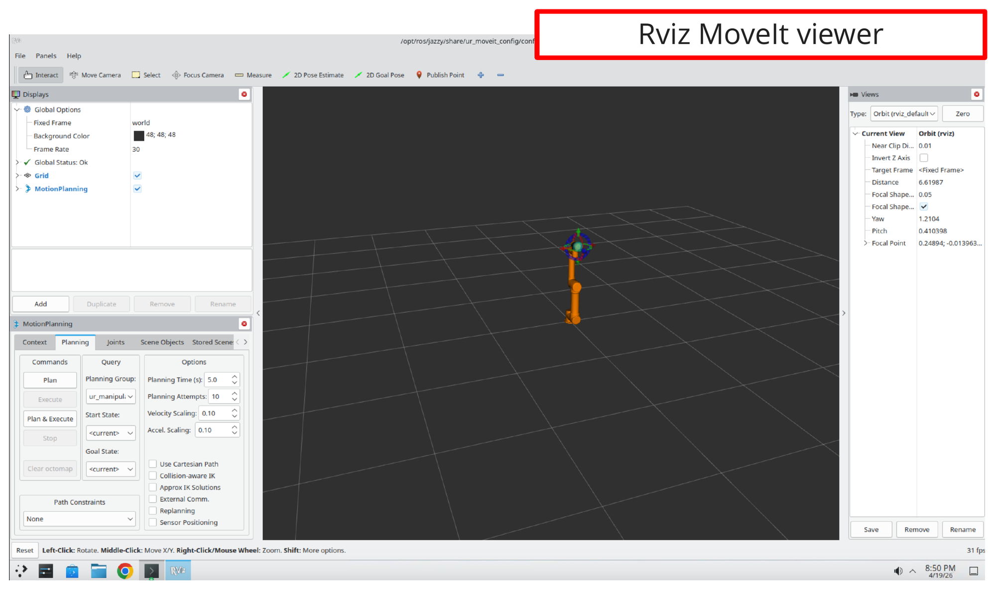Image resolution: width=996 pixels, height=589 pixels.
Task: Click the Zero button in Views panel
Action: pyautogui.click(x=963, y=113)
